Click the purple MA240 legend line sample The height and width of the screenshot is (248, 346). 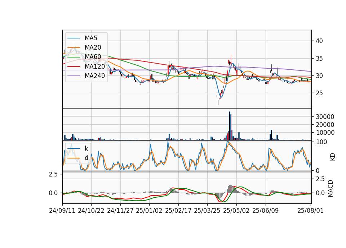click(x=74, y=76)
